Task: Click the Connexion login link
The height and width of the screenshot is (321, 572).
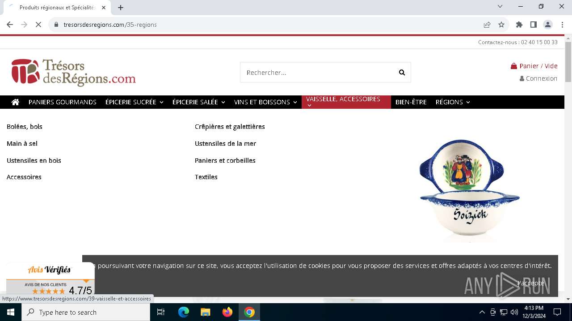Action: pos(538,78)
